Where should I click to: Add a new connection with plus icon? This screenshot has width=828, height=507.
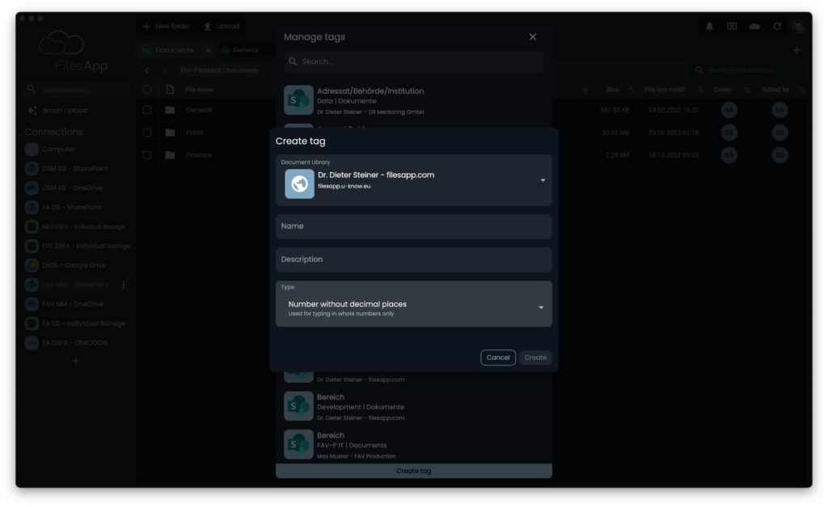pos(75,361)
